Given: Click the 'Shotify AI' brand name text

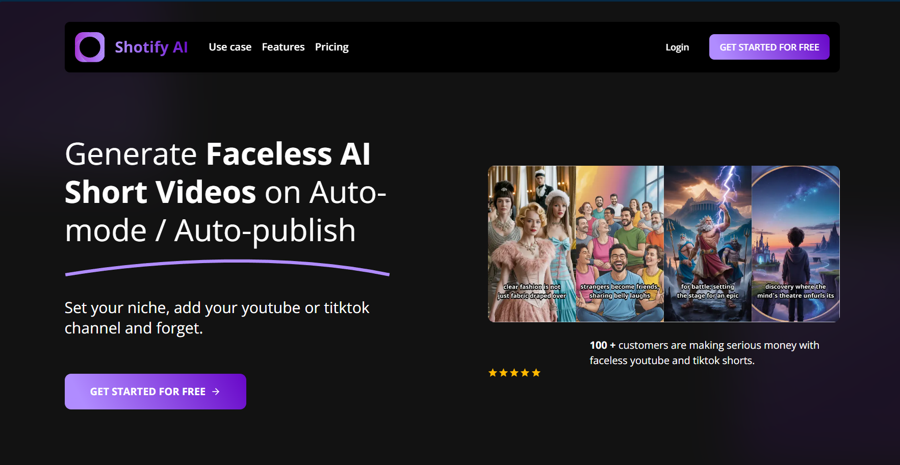Looking at the screenshot, I should (x=151, y=47).
